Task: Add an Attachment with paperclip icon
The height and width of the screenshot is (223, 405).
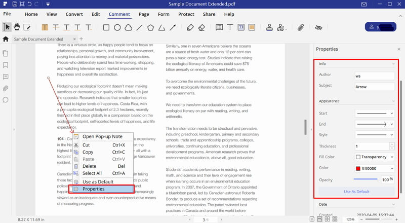Action: (301, 27)
